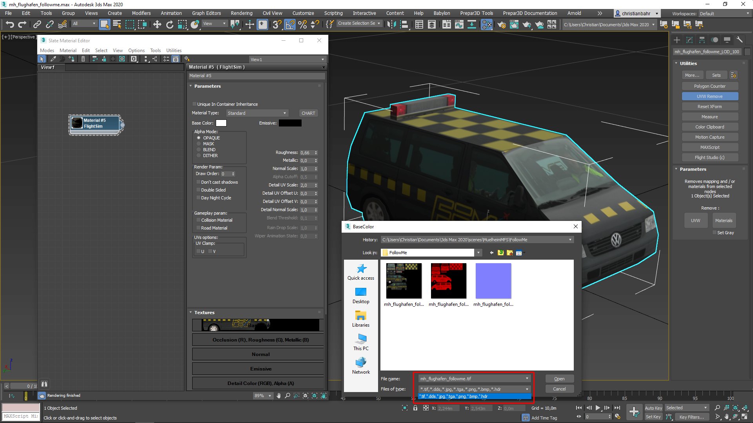Open the Create command panel tab

[677, 40]
